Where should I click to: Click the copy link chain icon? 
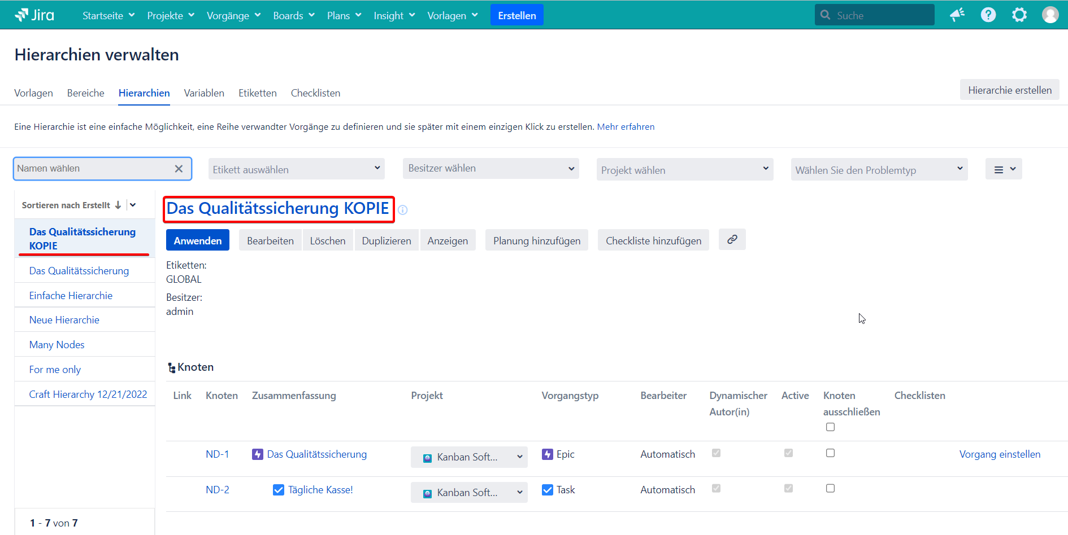732,240
